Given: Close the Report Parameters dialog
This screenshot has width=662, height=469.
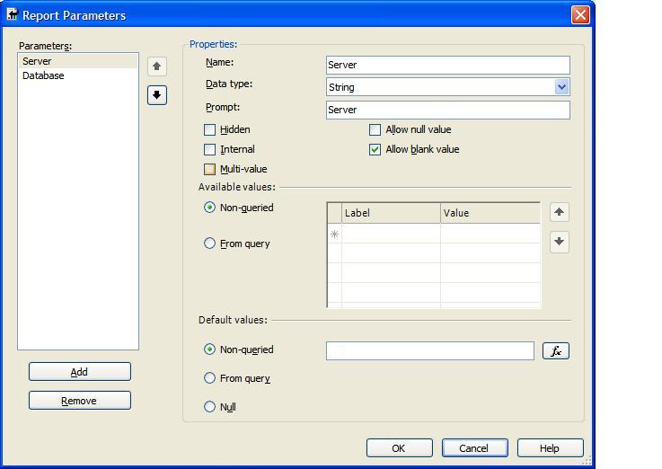Looking at the screenshot, I should point(580,15).
